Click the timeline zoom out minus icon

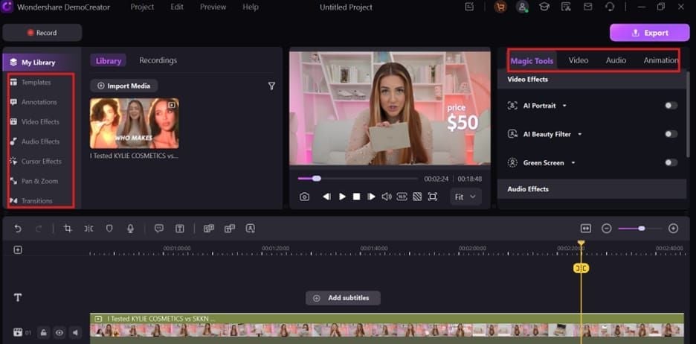click(607, 229)
